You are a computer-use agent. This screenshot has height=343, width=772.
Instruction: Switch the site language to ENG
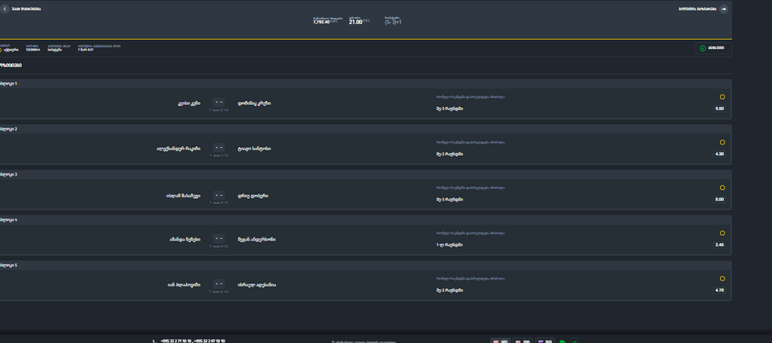click(522, 341)
